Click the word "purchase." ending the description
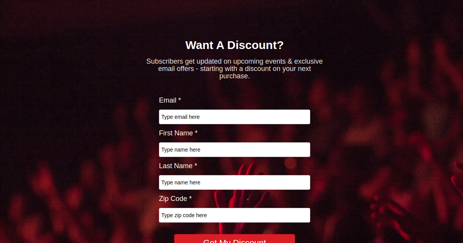 (235, 76)
